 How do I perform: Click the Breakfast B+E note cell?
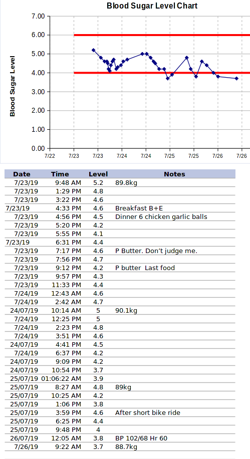(139, 208)
